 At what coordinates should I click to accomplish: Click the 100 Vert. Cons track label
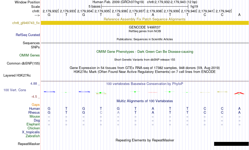15,90
